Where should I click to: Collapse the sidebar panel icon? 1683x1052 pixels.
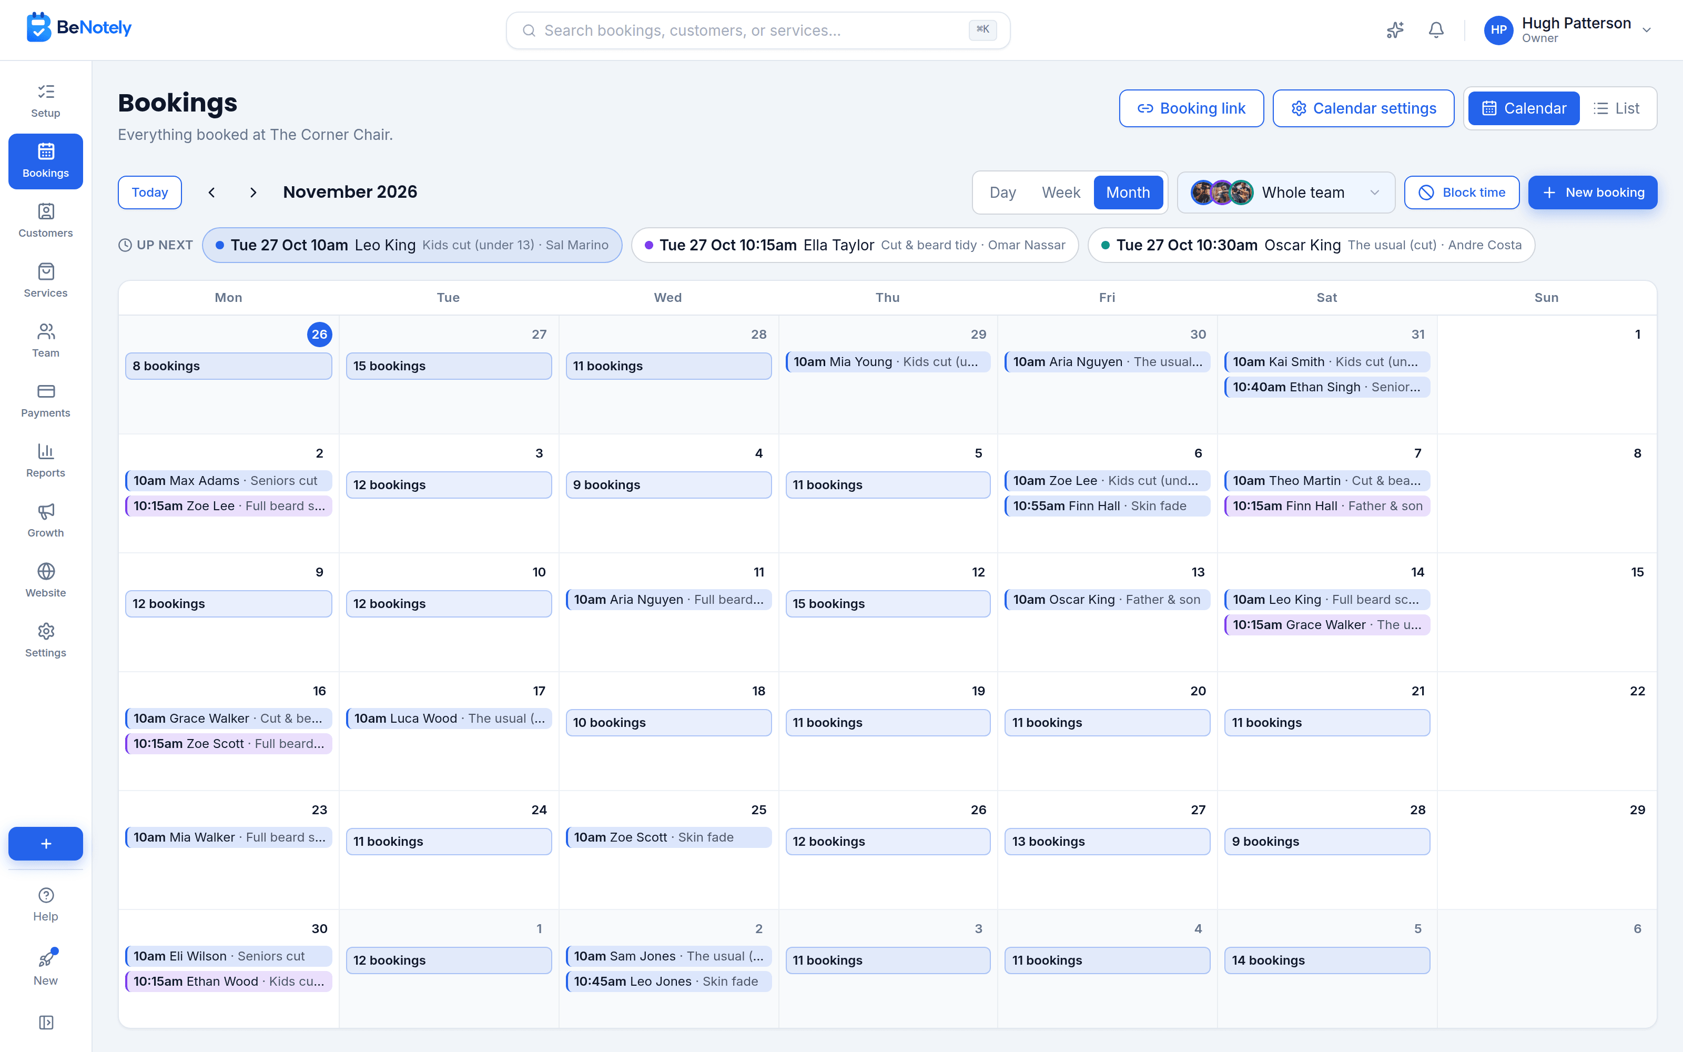[46, 1022]
